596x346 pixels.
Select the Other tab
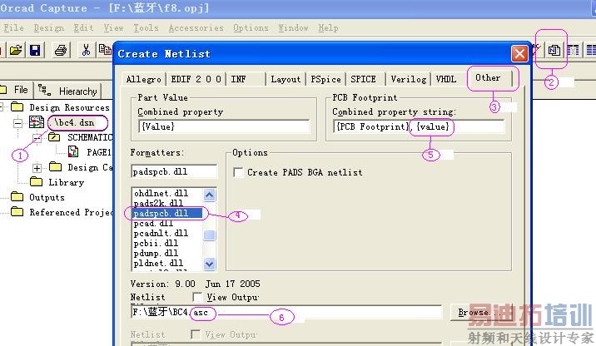(488, 77)
